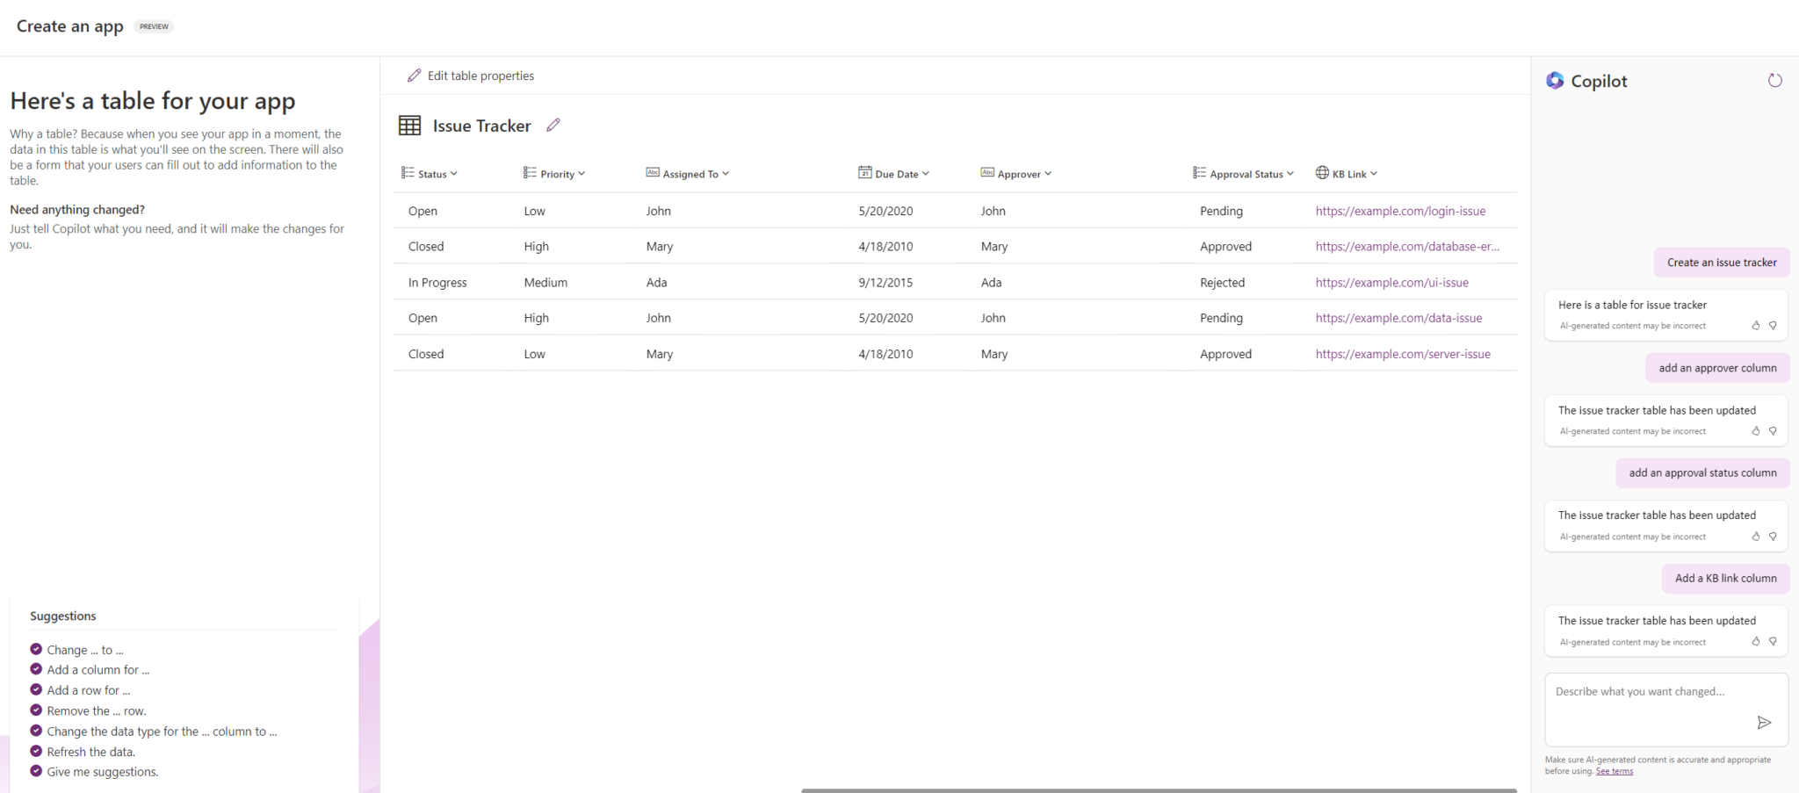Click the Due Date calendar column icon
Image resolution: width=1799 pixels, height=793 pixels.
point(864,173)
